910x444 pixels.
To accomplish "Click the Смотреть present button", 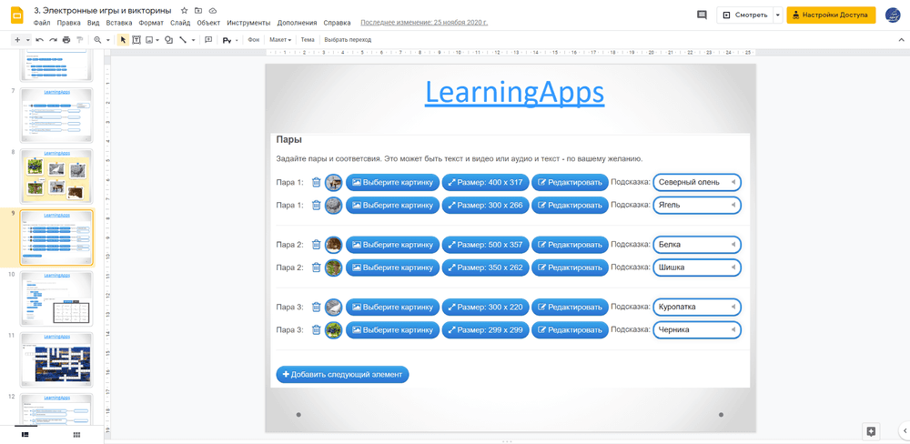I will click(x=745, y=15).
